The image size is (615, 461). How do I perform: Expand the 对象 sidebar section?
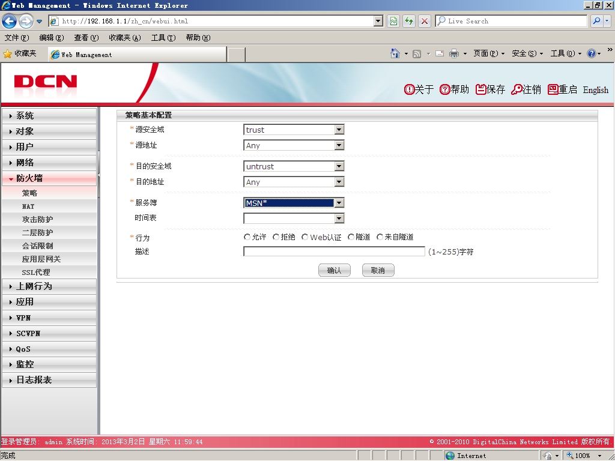point(49,131)
